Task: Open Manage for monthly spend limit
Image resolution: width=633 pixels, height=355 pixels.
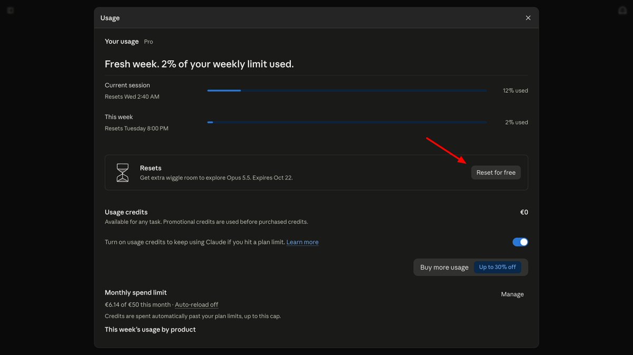Action: tap(512, 294)
